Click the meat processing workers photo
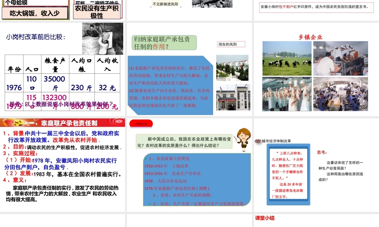The width and height of the screenshot is (379, 227). pyautogui.click(x=341, y=58)
